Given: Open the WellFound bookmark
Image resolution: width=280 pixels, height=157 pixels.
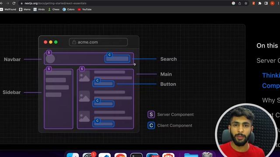Looking at the screenshot, I should pyautogui.click(x=8, y=10).
